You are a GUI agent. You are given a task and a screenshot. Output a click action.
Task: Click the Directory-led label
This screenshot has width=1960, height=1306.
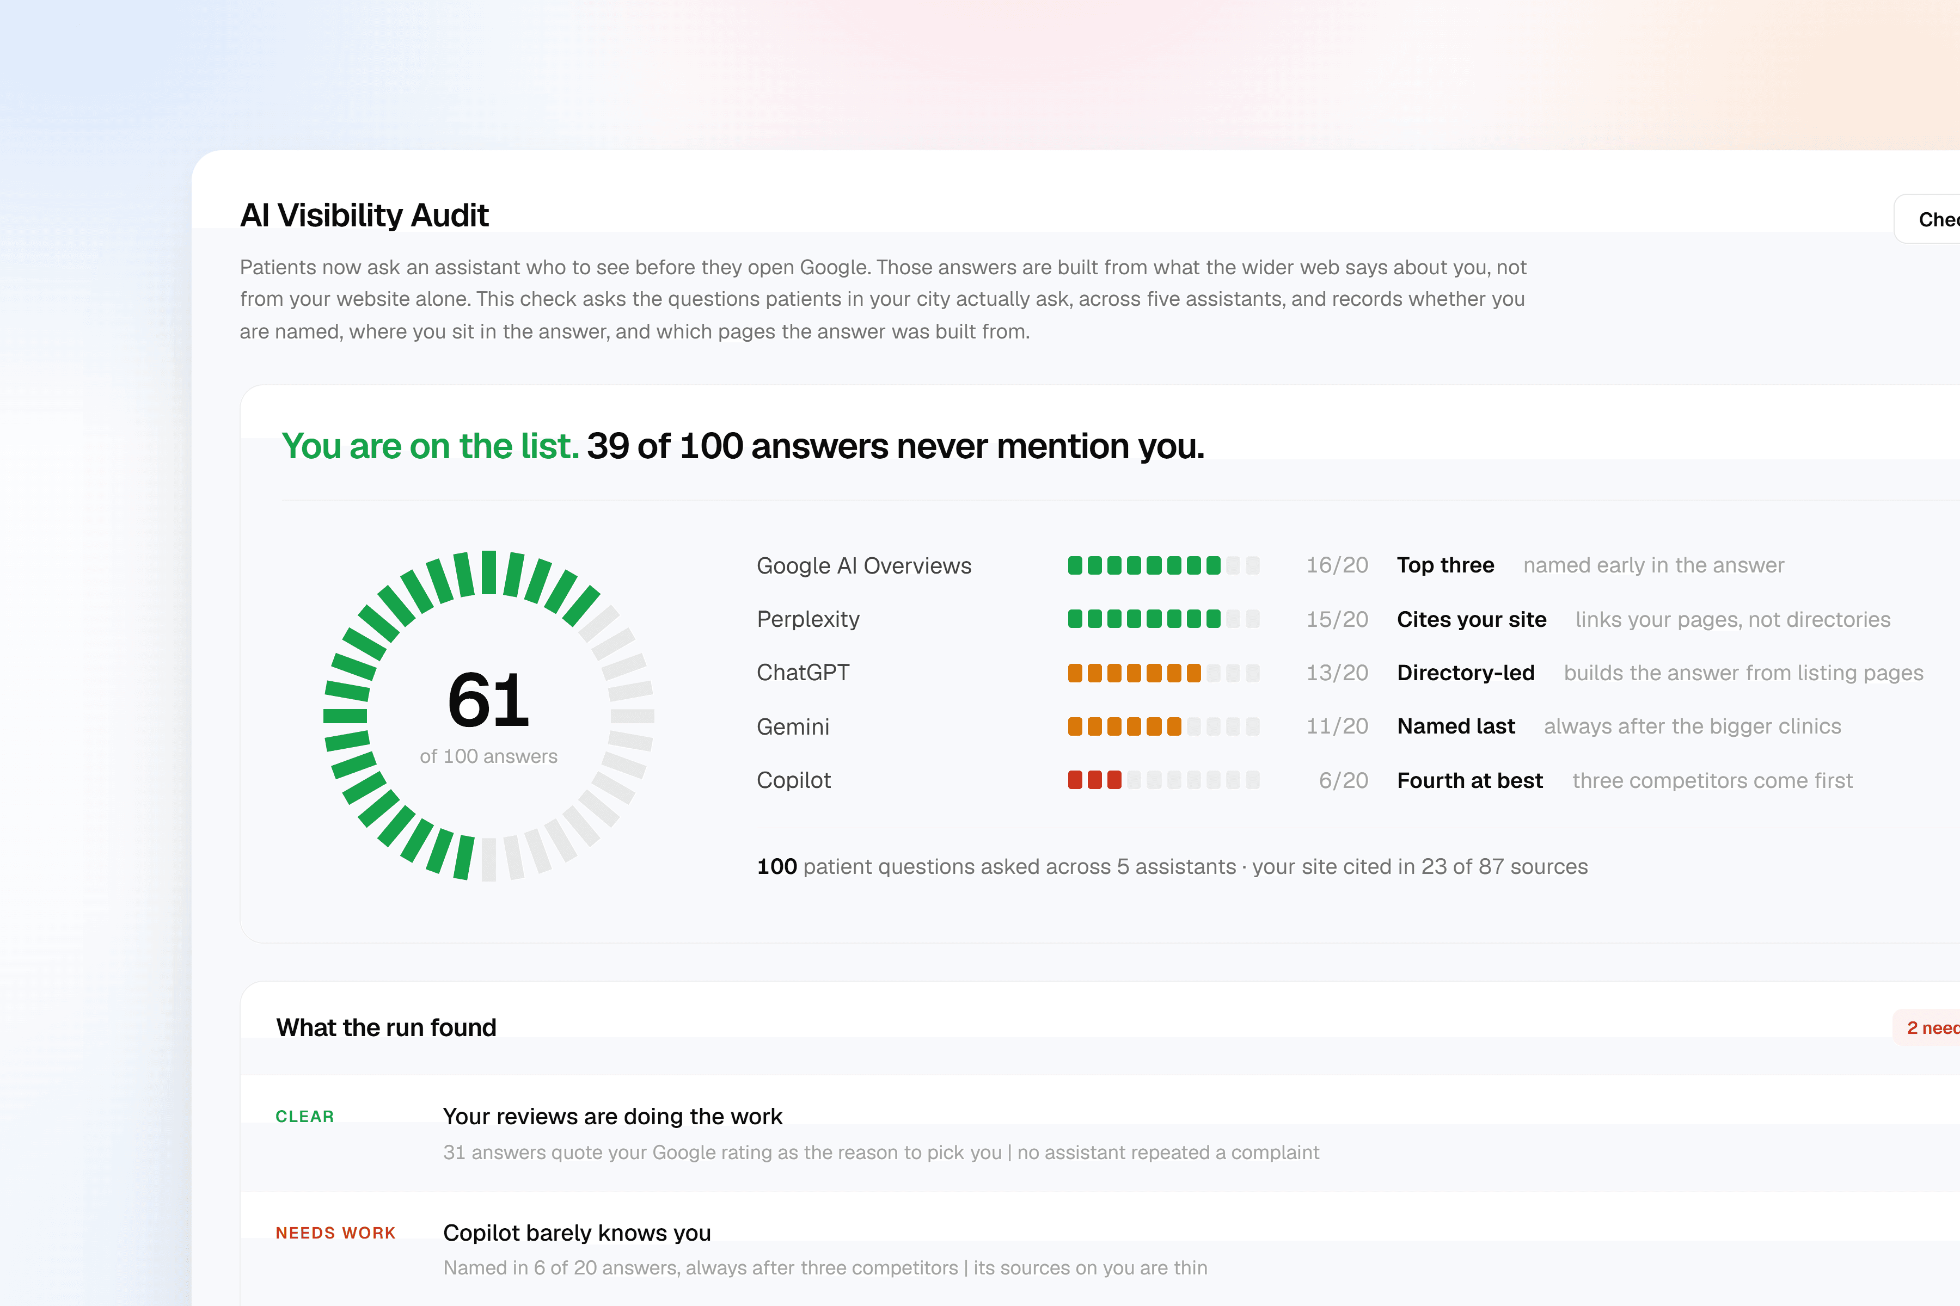click(1465, 672)
